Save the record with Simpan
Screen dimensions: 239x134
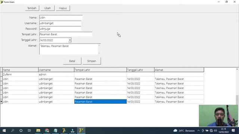click(91, 61)
